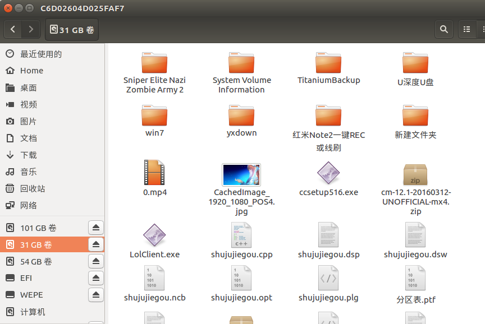The height and width of the screenshot is (324, 485).
Task: Select shujujiegou.opt binary file
Action: click(x=241, y=284)
